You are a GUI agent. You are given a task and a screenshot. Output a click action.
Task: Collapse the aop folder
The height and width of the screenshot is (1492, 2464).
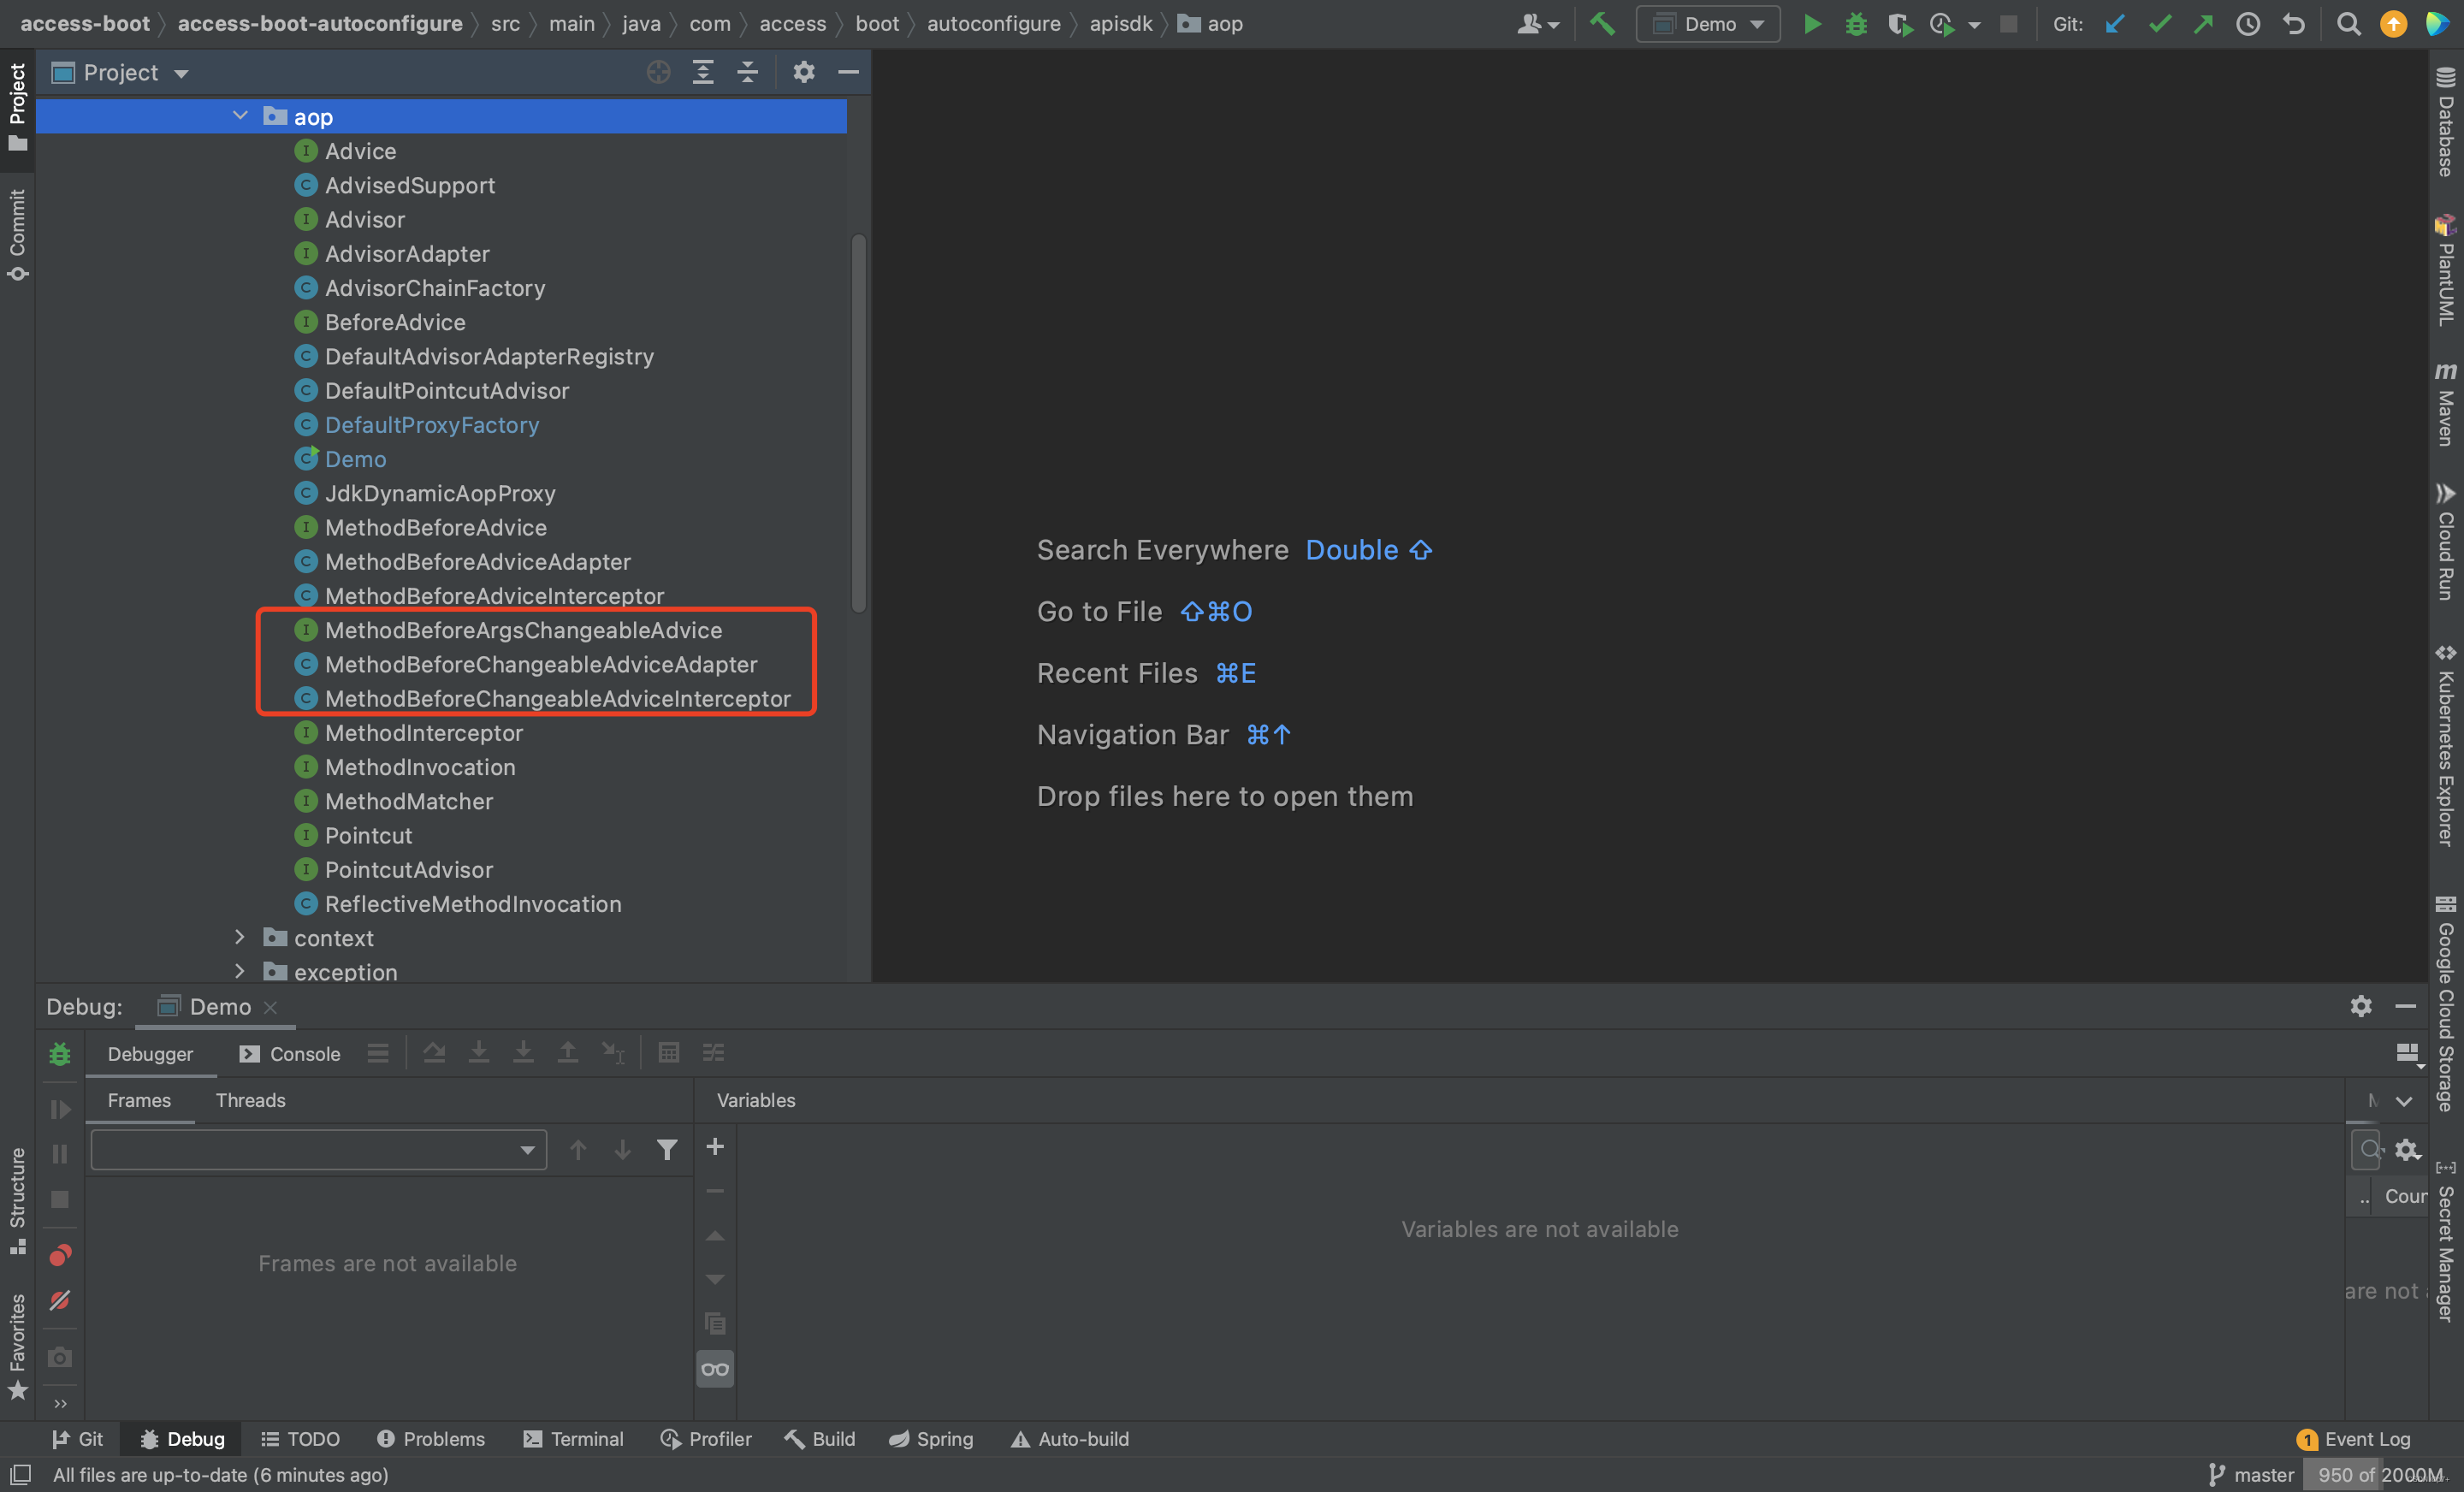240,116
